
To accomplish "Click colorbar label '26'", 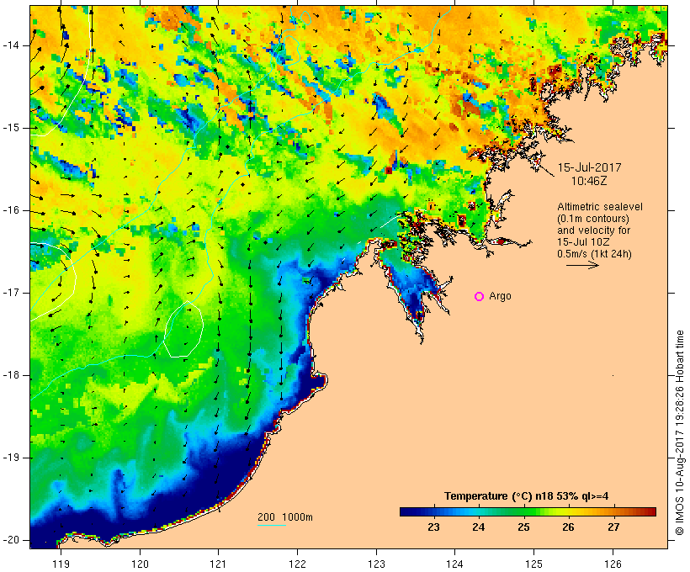I will click(568, 527).
